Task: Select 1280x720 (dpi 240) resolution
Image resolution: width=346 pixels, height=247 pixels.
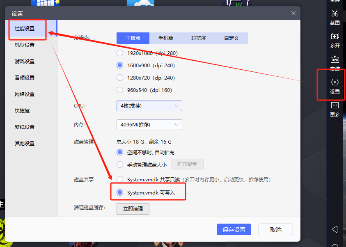Action: point(120,78)
